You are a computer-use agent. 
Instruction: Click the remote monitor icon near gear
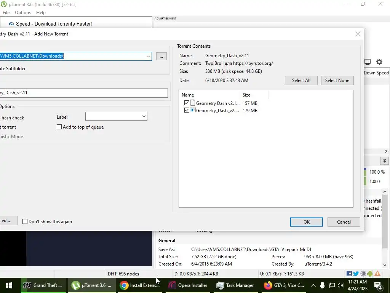pos(368,61)
